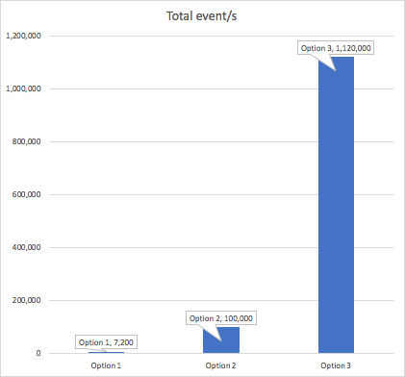The width and height of the screenshot is (405, 377).
Task: Click the Option 3 blue bar
Action: (x=336, y=205)
